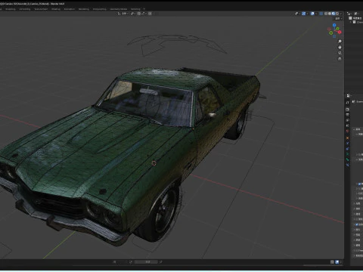Open the Scene properties tab
363x272 pixels.
tap(347, 125)
